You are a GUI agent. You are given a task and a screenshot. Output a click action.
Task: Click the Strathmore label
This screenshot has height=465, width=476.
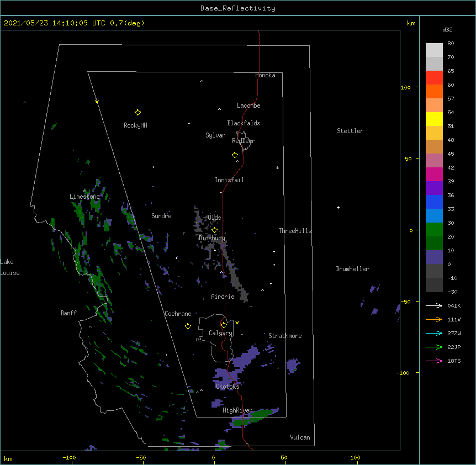(x=285, y=336)
